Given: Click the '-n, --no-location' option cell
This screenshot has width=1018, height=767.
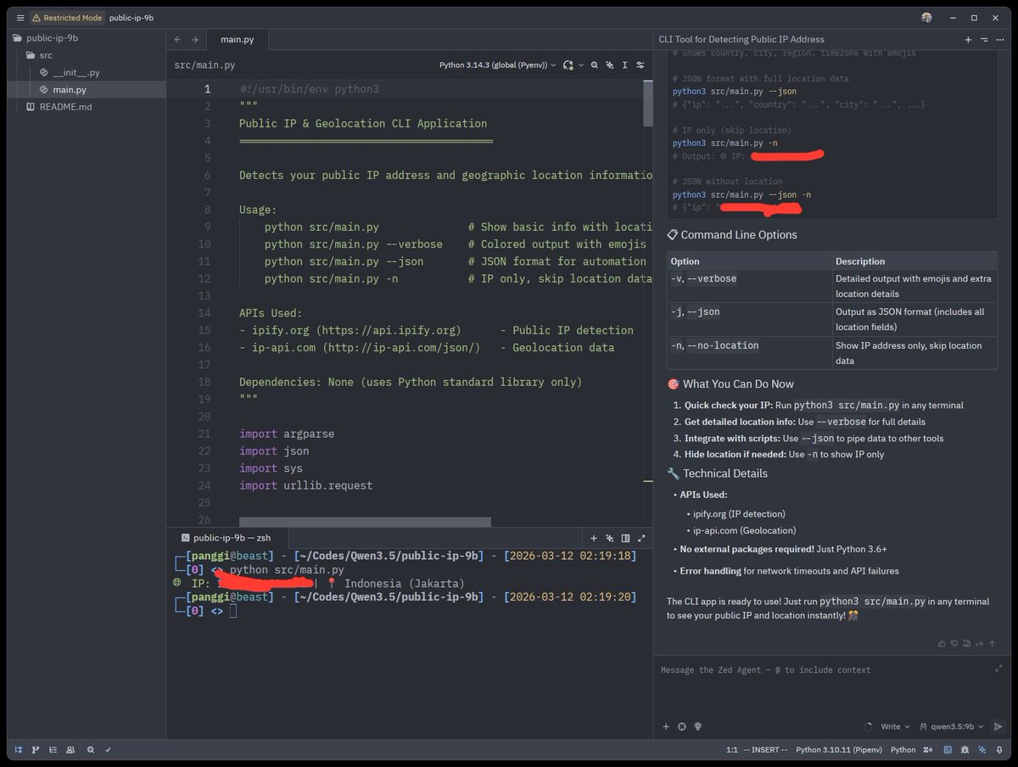Looking at the screenshot, I should tap(749, 353).
